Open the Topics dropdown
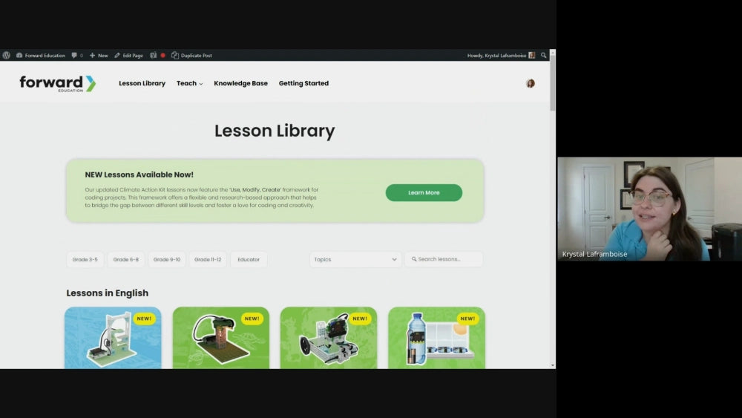Image resolution: width=742 pixels, height=418 pixels. (355, 260)
